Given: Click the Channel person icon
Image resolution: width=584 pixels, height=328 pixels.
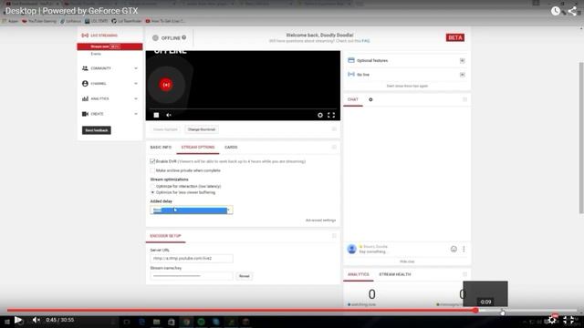Looking at the screenshot, I should point(85,84).
